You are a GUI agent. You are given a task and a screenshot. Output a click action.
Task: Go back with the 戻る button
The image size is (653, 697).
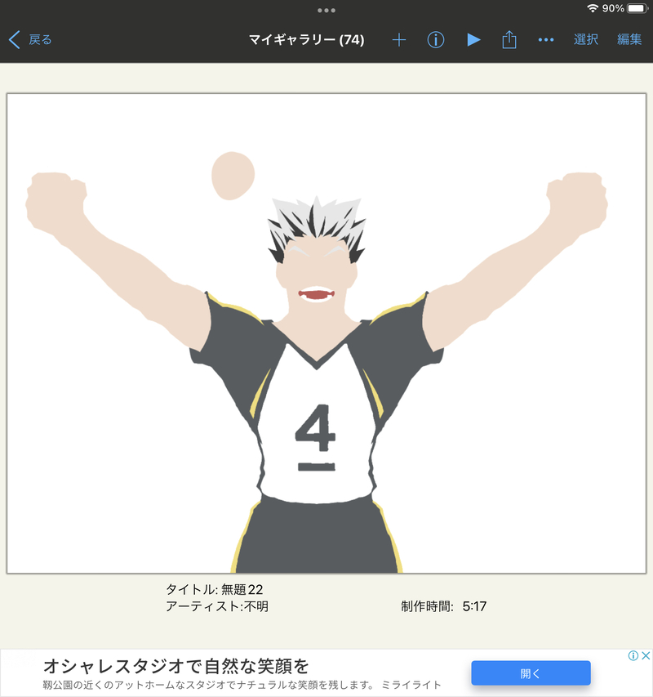pyautogui.click(x=30, y=39)
